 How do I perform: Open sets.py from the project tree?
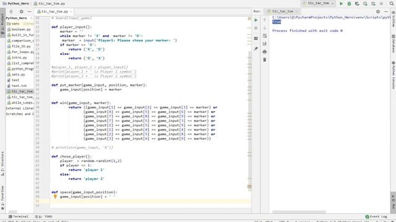pyautogui.click(x=16, y=75)
